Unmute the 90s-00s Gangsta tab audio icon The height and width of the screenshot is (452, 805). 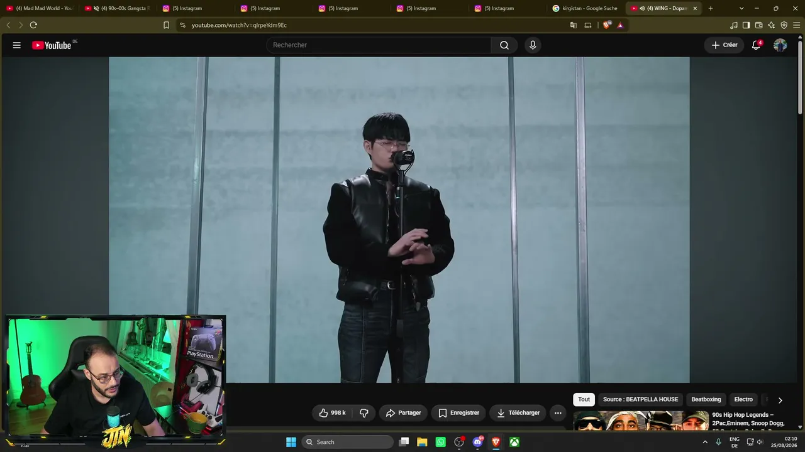pos(96,8)
